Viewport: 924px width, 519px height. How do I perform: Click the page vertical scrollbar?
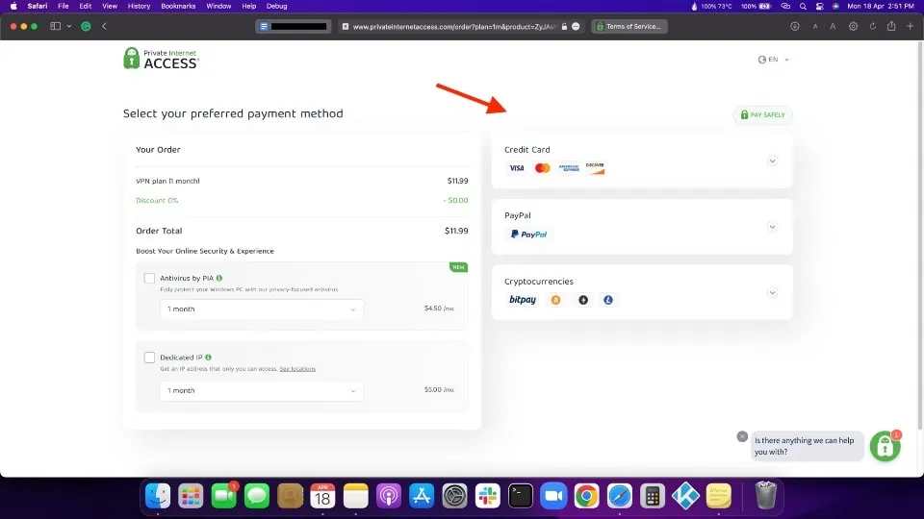(x=920, y=235)
